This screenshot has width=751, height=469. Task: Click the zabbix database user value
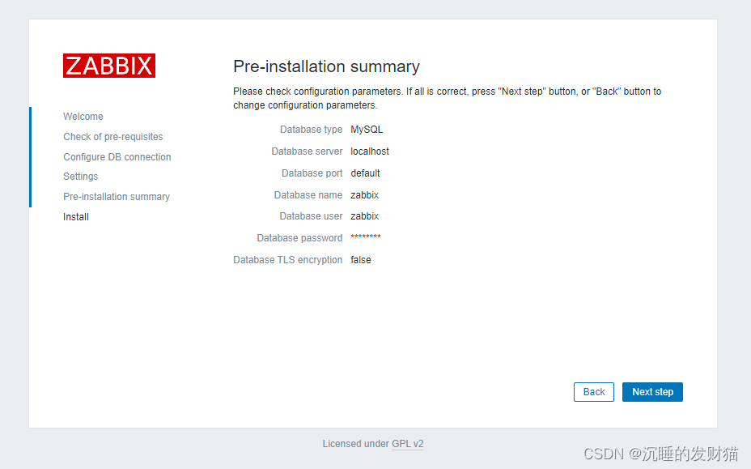364,216
